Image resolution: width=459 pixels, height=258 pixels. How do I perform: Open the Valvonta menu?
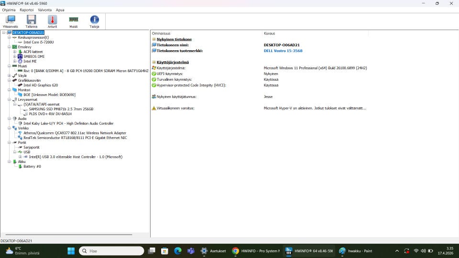(x=45, y=10)
